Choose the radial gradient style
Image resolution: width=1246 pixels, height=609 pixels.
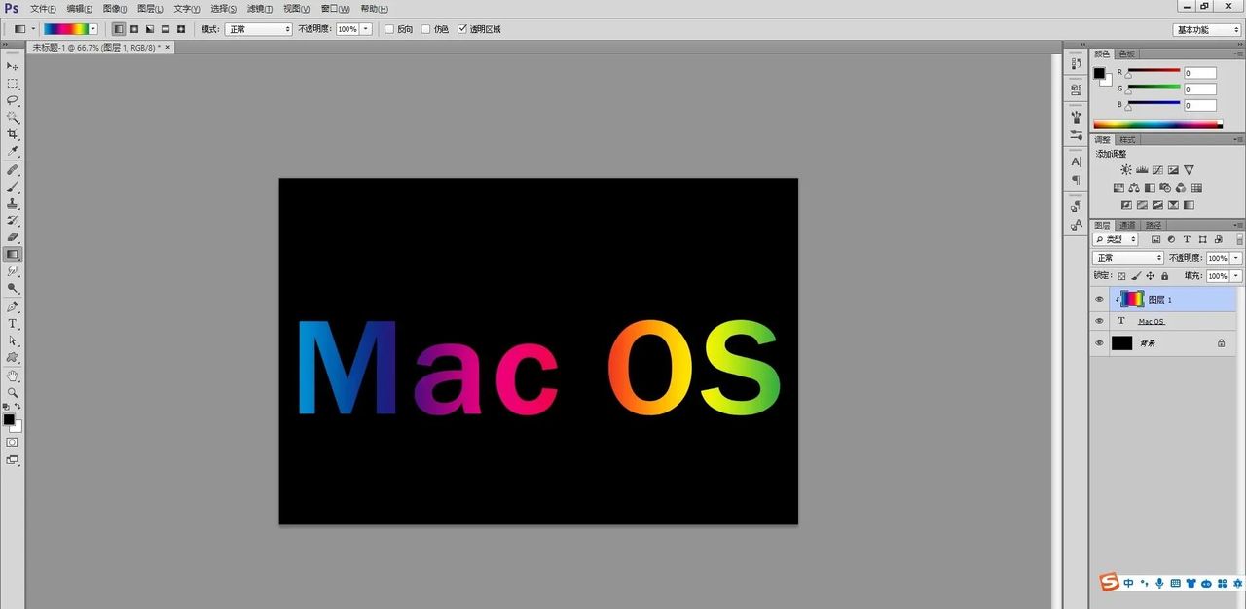point(134,29)
